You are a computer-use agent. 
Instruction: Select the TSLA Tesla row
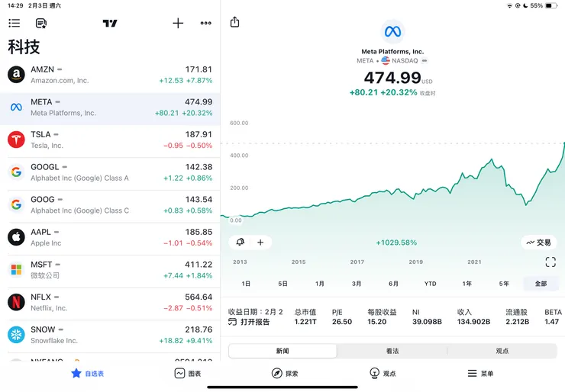point(110,140)
